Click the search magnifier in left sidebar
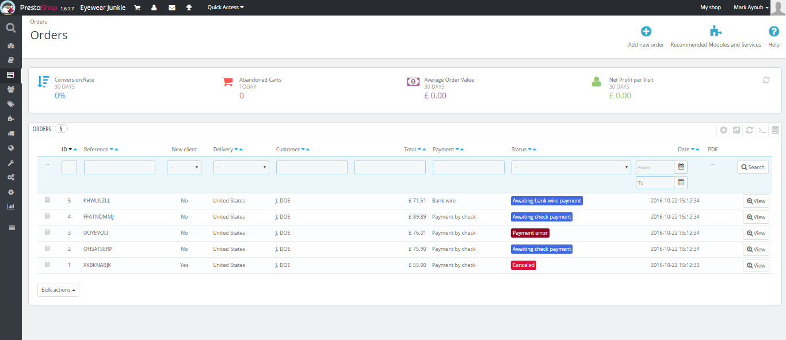786x340 pixels. (x=10, y=28)
